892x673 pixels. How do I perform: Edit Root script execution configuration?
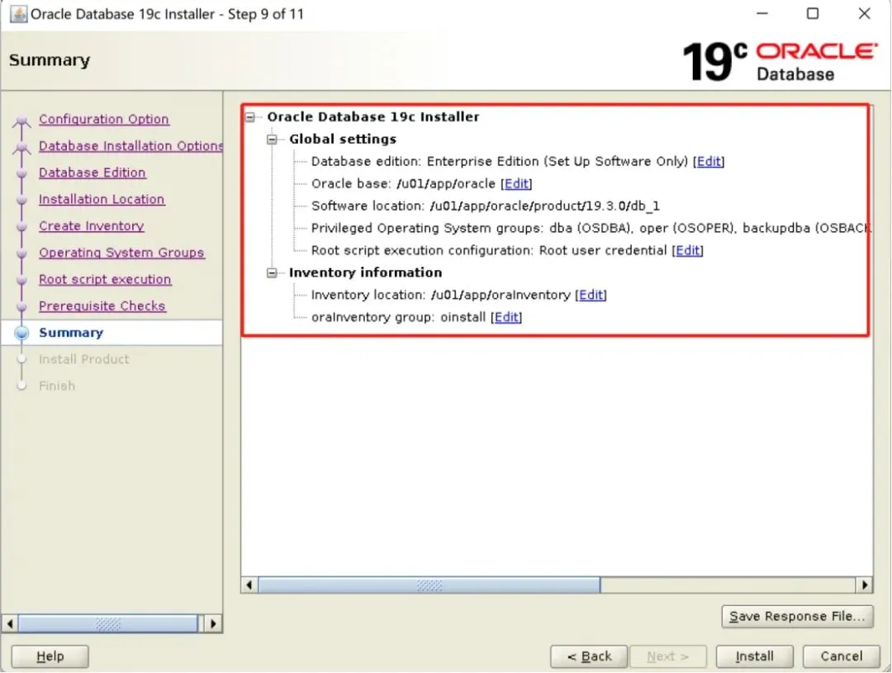click(x=687, y=250)
